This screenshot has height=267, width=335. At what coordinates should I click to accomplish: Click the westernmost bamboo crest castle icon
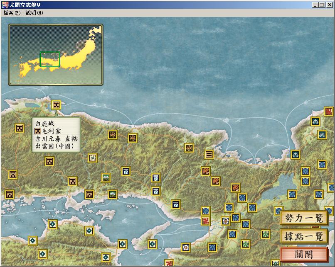(x=113, y=135)
